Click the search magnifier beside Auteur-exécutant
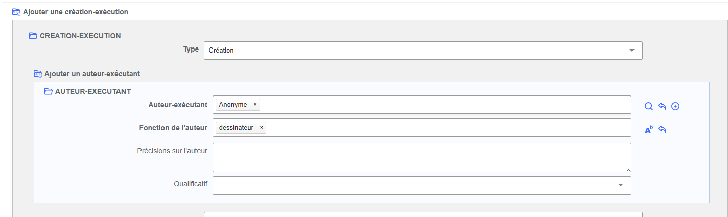The image size is (728, 217). click(x=649, y=106)
